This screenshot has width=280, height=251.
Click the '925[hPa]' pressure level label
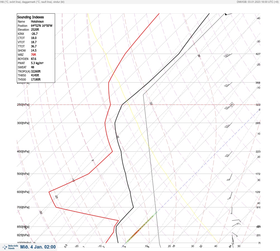(23, 235)
